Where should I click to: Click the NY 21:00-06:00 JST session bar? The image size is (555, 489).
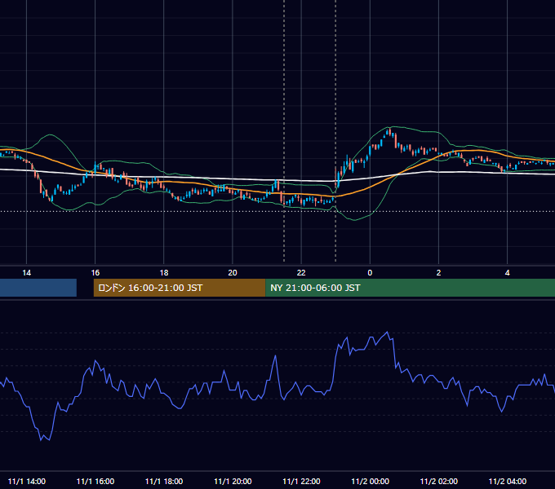(x=410, y=288)
